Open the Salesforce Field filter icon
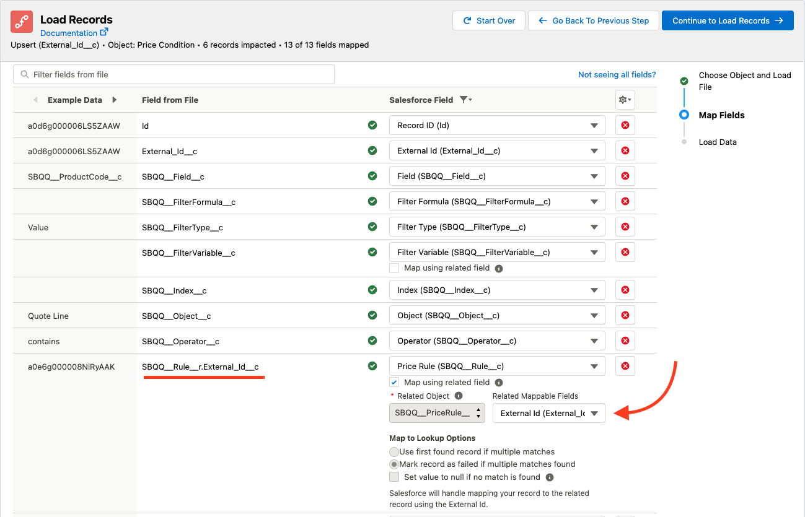 [x=465, y=100]
